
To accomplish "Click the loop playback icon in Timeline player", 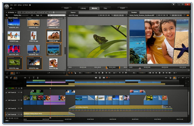I will click(134, 73).
